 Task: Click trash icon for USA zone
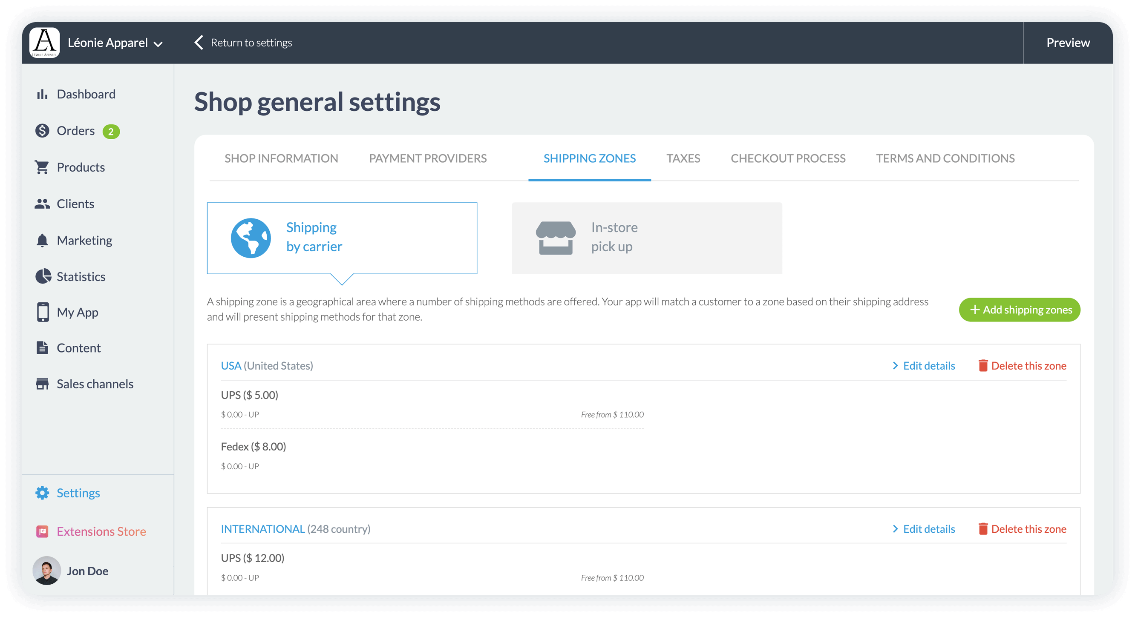click(982, 365)
